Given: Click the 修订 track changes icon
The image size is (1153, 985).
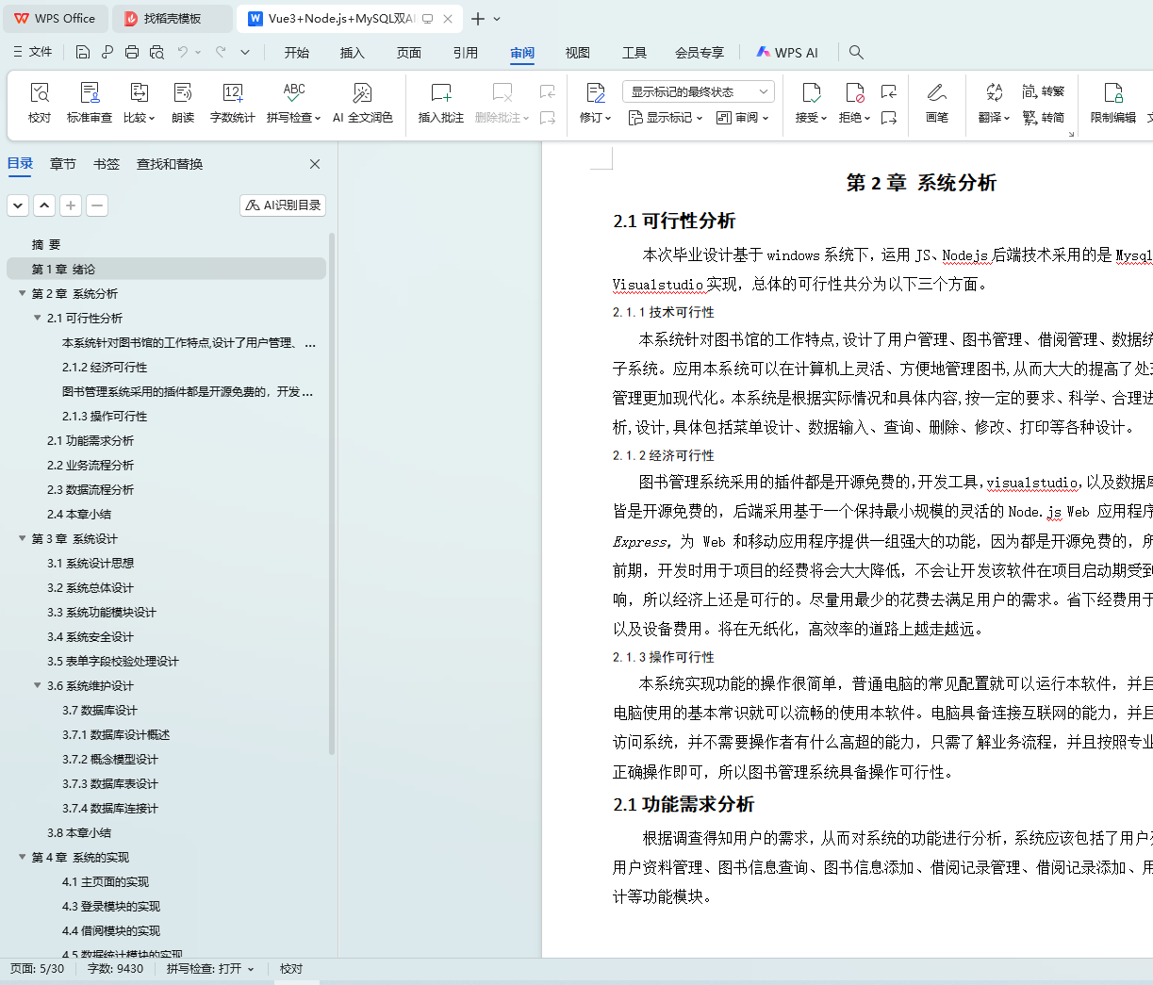Looking at the screenshot, I should [596, 92].
